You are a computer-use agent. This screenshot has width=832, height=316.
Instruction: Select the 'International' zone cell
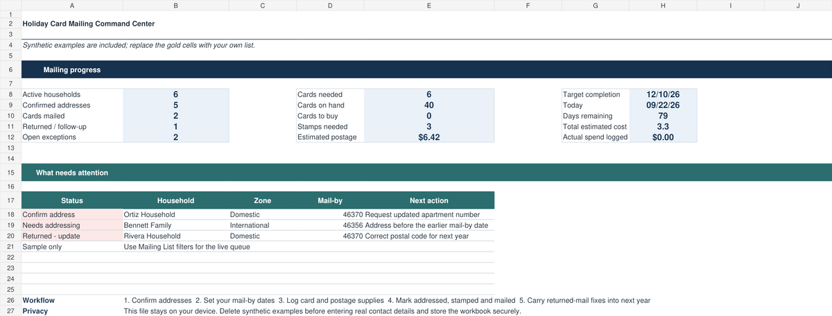click(262, 226)
